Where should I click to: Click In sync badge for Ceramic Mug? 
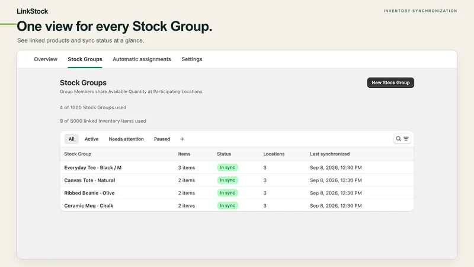click(228, 205)
